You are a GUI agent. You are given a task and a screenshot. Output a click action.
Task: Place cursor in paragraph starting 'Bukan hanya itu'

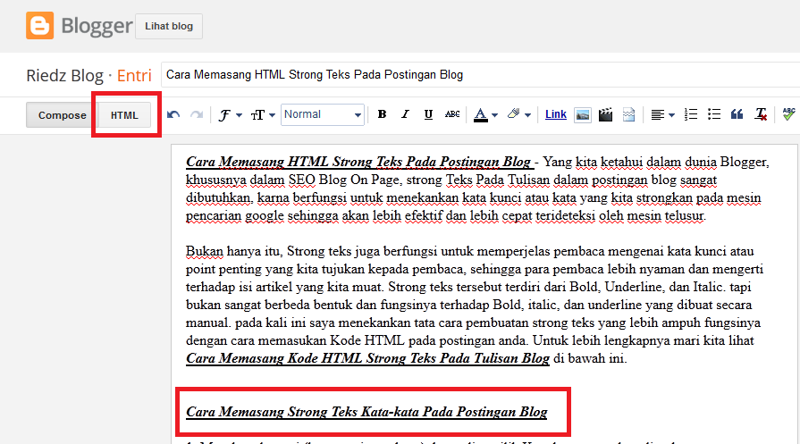[475, 305]
